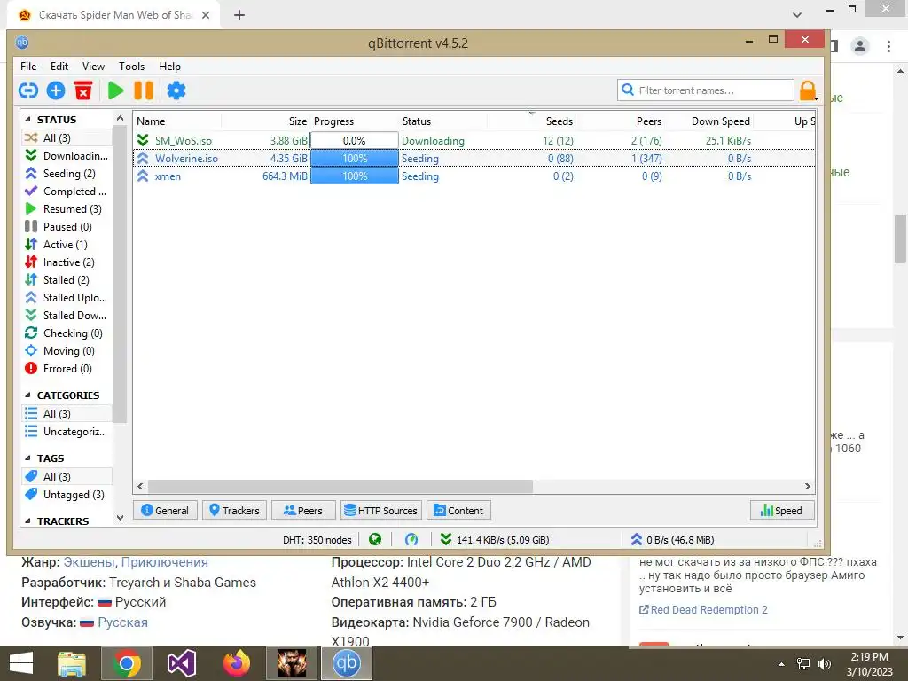Viewport: 908px width, 681px height.
Task: Select All (3) under Categories
Action: click(67, 414)
